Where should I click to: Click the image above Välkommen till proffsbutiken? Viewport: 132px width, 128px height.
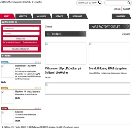(x=66, y=53)
